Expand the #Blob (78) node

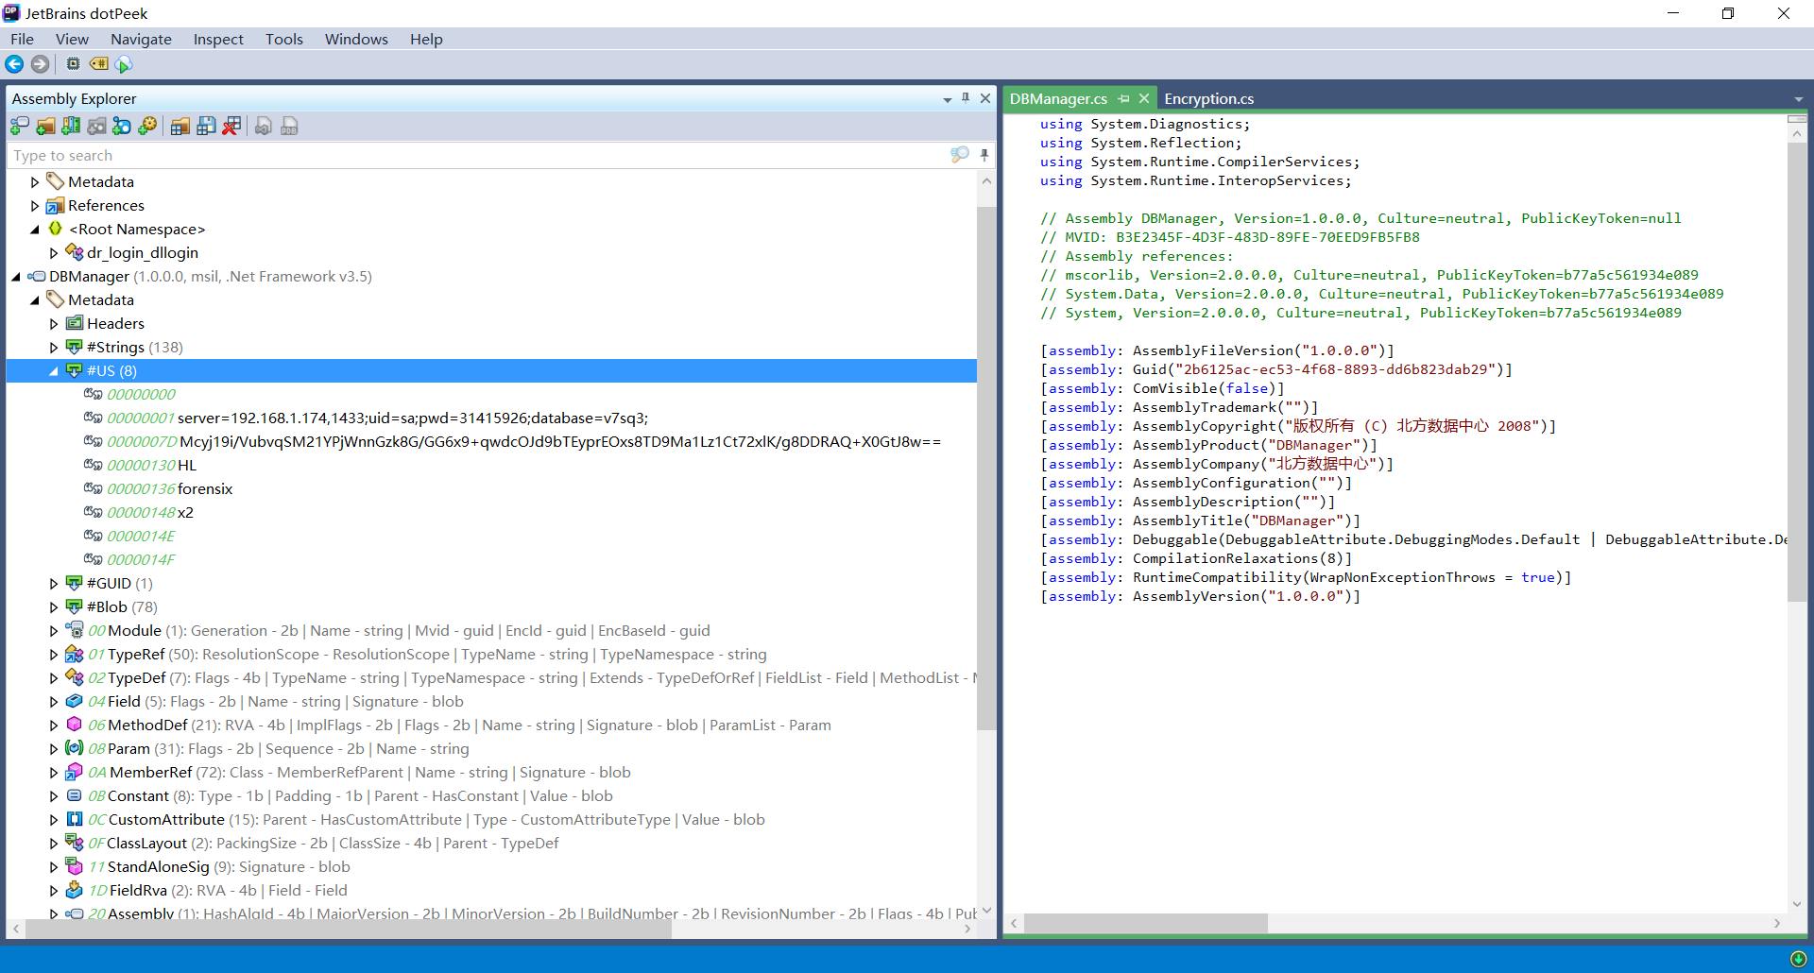coord(54,607)
